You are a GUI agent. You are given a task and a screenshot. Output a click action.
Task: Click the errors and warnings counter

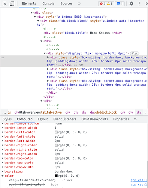106,4
